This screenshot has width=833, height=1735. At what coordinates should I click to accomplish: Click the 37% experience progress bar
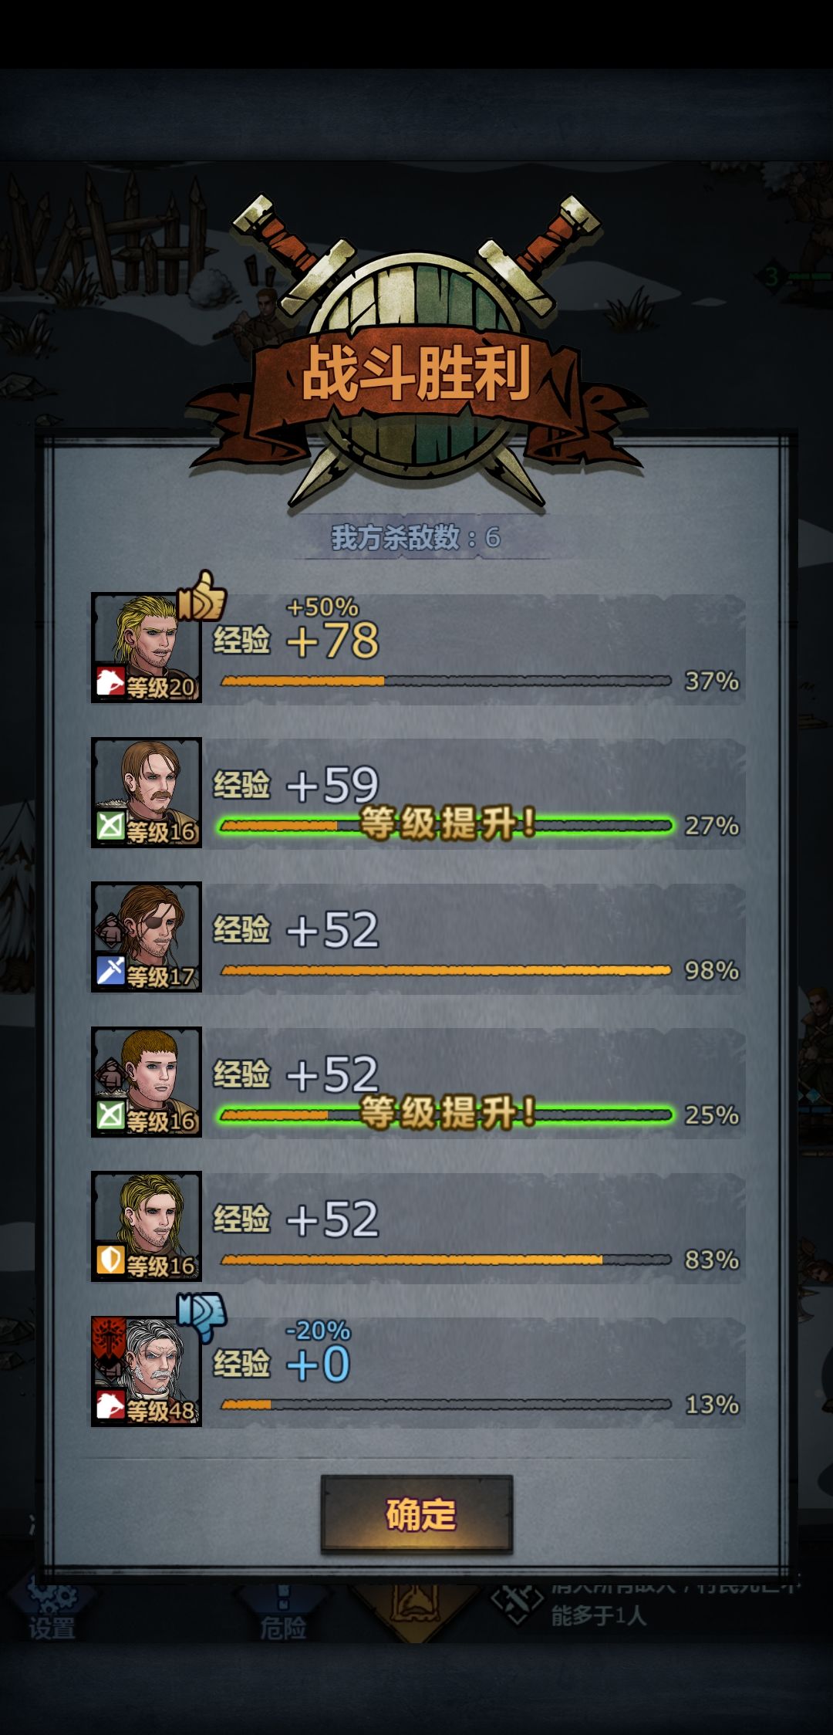[x=446, y=681]
